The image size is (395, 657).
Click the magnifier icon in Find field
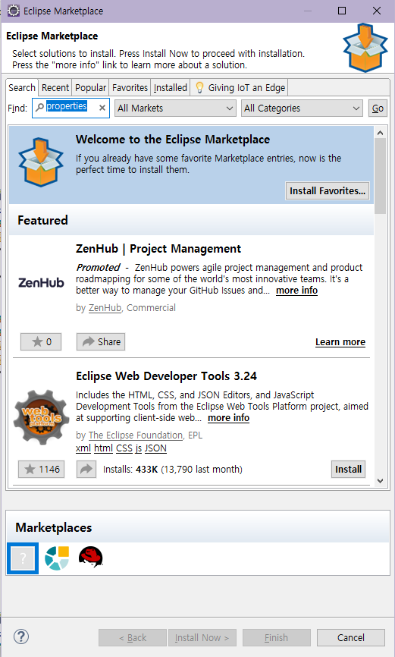39,107
